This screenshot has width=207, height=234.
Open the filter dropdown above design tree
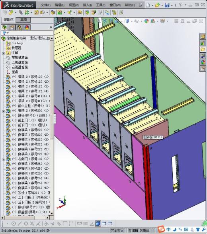[x=6, y=33]
